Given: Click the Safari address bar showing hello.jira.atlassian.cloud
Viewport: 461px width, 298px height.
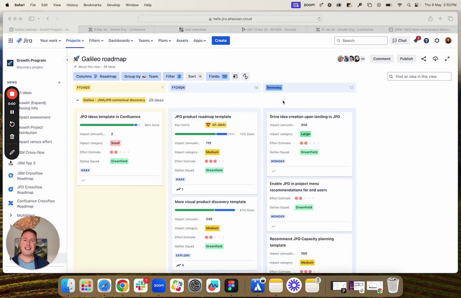Looking at the screenshot, I should tap(230, 19).
